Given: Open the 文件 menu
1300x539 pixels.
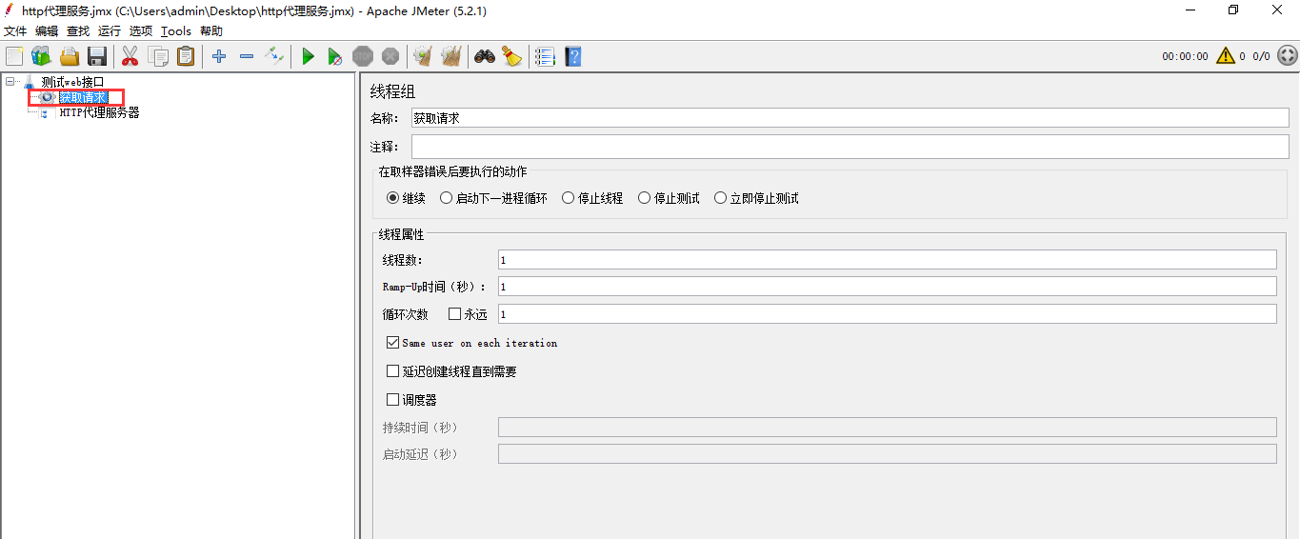Looking at the screenshot, I should pos(15,30).
